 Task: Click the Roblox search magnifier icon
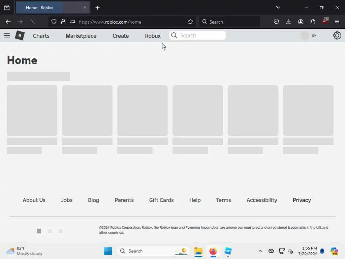coord(174,35)
